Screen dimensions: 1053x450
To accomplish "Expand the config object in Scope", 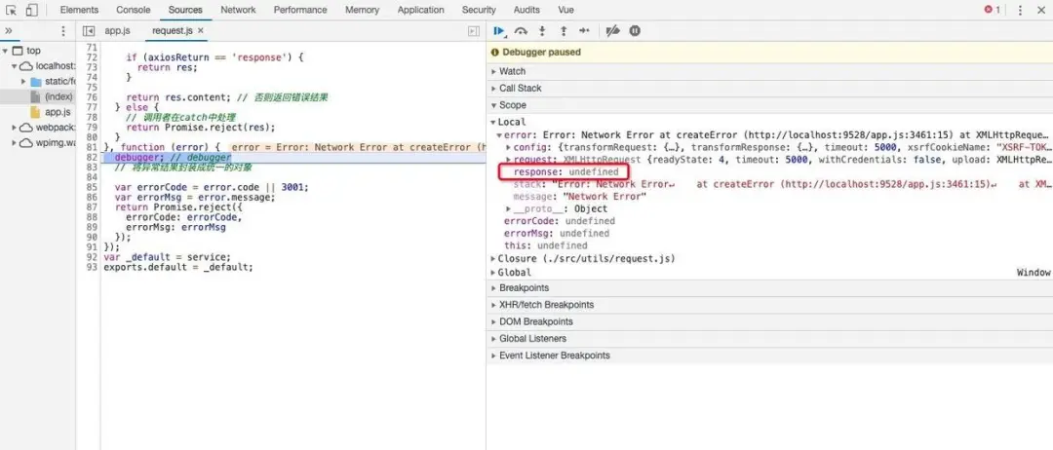I will pyautogui.click(x=508, y=147).
